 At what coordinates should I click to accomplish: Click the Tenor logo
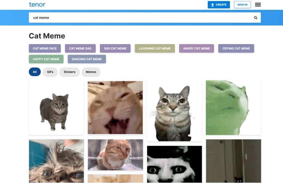click(x=37, y=4)
